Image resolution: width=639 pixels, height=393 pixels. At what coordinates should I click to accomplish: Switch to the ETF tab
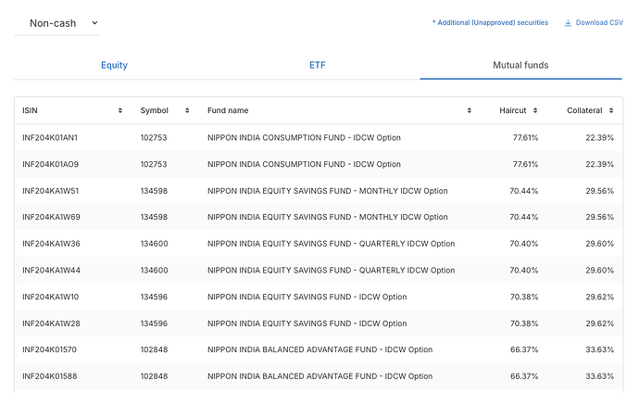[x=317, y=65]
